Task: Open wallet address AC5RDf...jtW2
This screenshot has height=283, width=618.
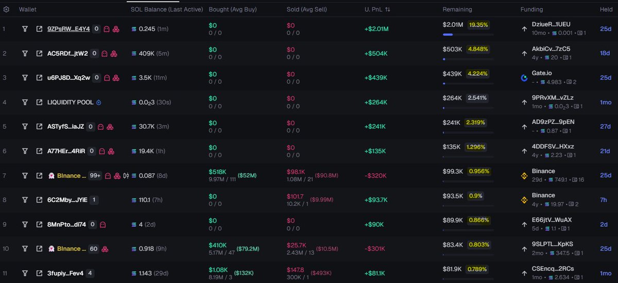Action: click(x=67, y=53)
